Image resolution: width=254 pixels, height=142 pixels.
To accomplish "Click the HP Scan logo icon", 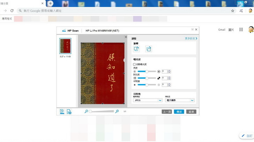I will coord(64,31).
